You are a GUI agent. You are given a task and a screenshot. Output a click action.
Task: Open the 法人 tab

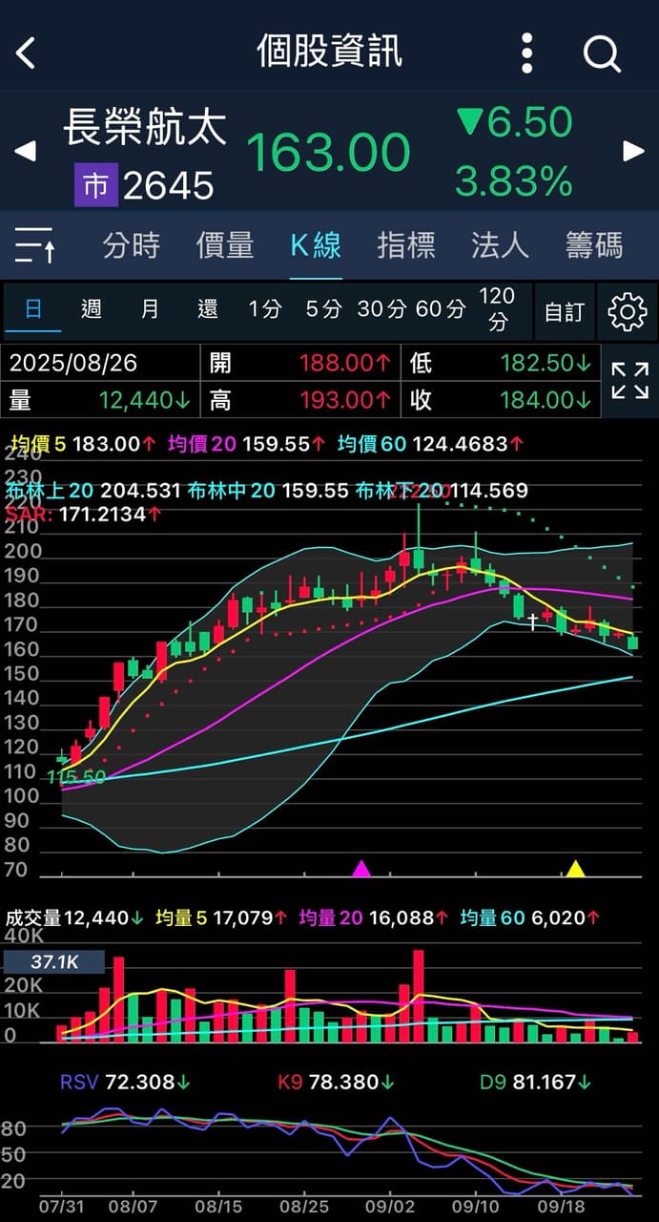[x=500, y=245]
